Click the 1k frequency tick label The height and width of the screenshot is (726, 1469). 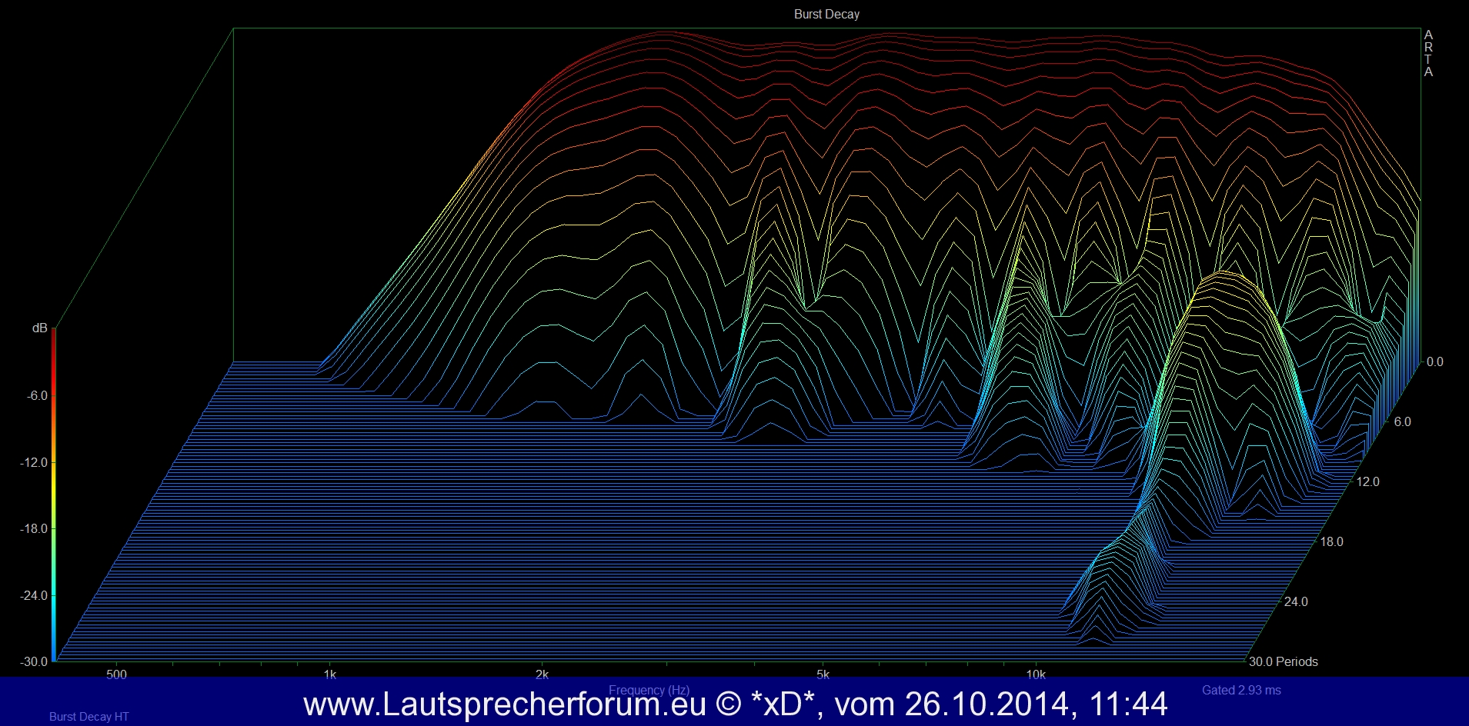point(329,674)
